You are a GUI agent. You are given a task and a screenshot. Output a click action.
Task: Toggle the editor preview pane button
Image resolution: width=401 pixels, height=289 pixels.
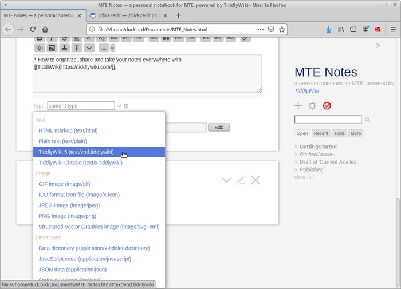[x=104, y=48]
